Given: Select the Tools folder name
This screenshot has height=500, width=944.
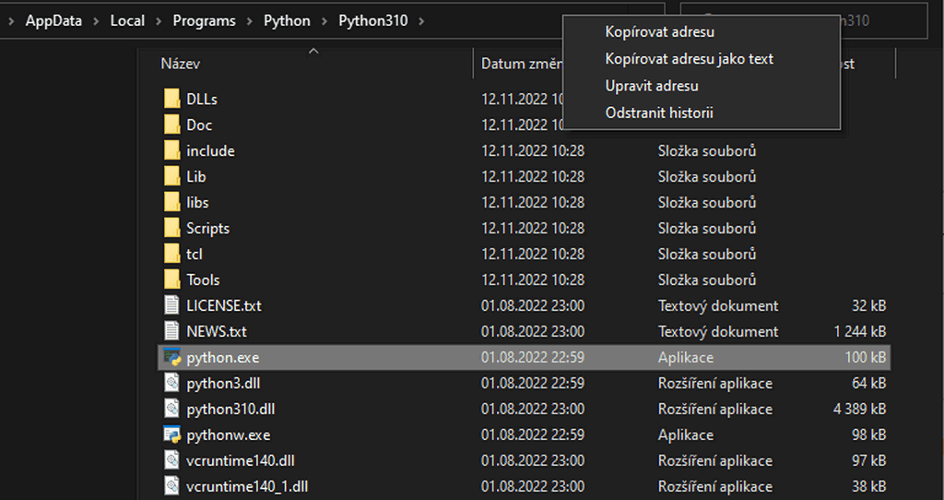Looking at the screenshot, I should 203,280.
